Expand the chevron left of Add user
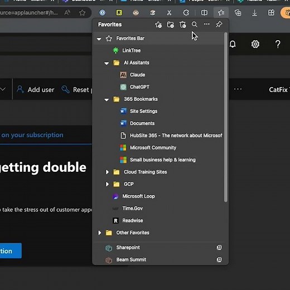The height and width of the screenshot is (290, 290). click(x=3, y=89)
